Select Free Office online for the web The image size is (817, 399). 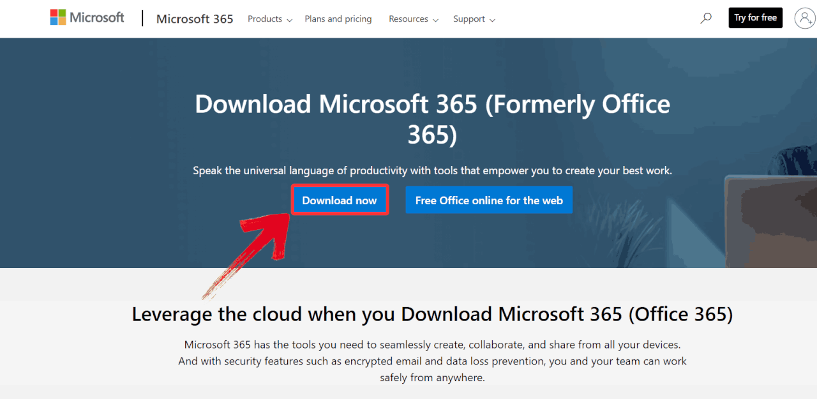coord(489,200)
